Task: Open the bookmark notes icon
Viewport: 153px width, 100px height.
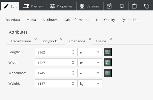Action: (122, 6)
